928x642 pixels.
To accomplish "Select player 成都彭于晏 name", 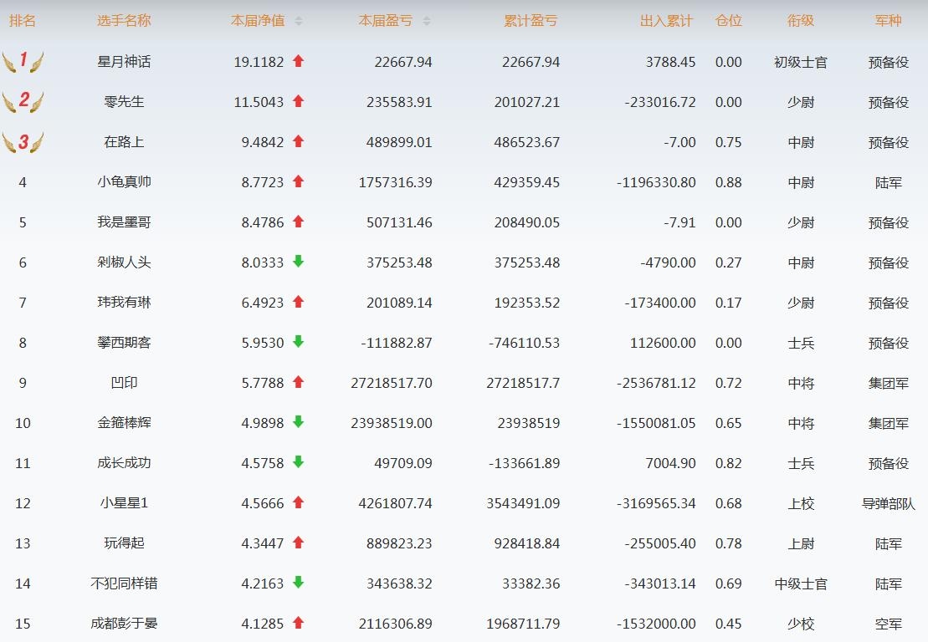I will (124, 624).
